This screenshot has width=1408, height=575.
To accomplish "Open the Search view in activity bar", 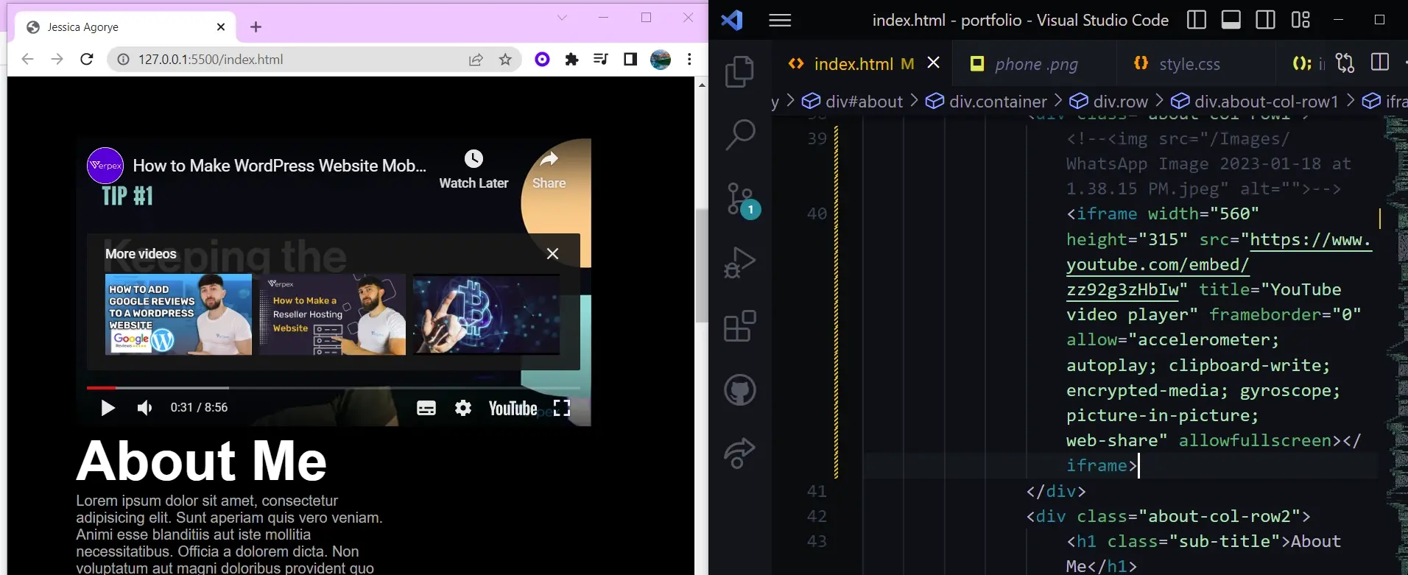I will (x=739, y=135).
